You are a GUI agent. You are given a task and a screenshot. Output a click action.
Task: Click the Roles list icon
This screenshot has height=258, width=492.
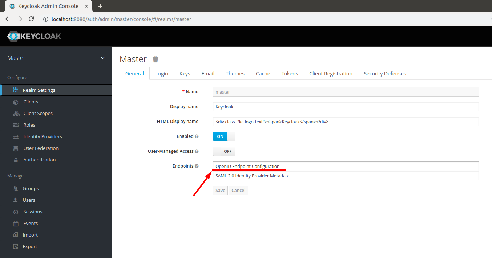pyautogui.click(x=16, y=125)
